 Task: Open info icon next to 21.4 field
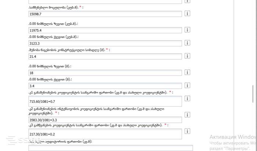click(187, 56)
